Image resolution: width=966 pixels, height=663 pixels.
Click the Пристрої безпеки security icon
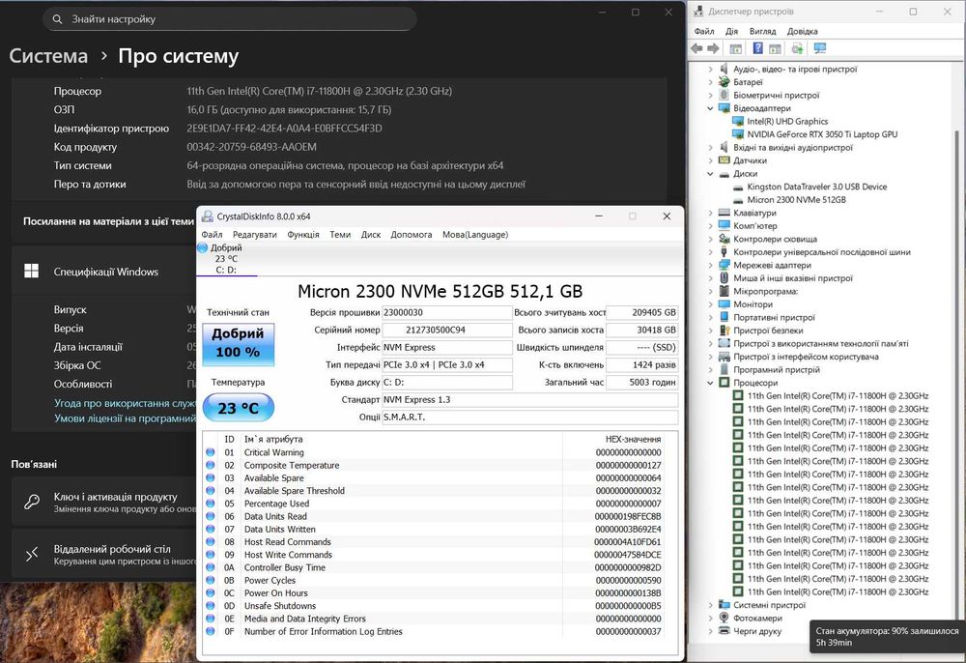[x=724, y=331]
